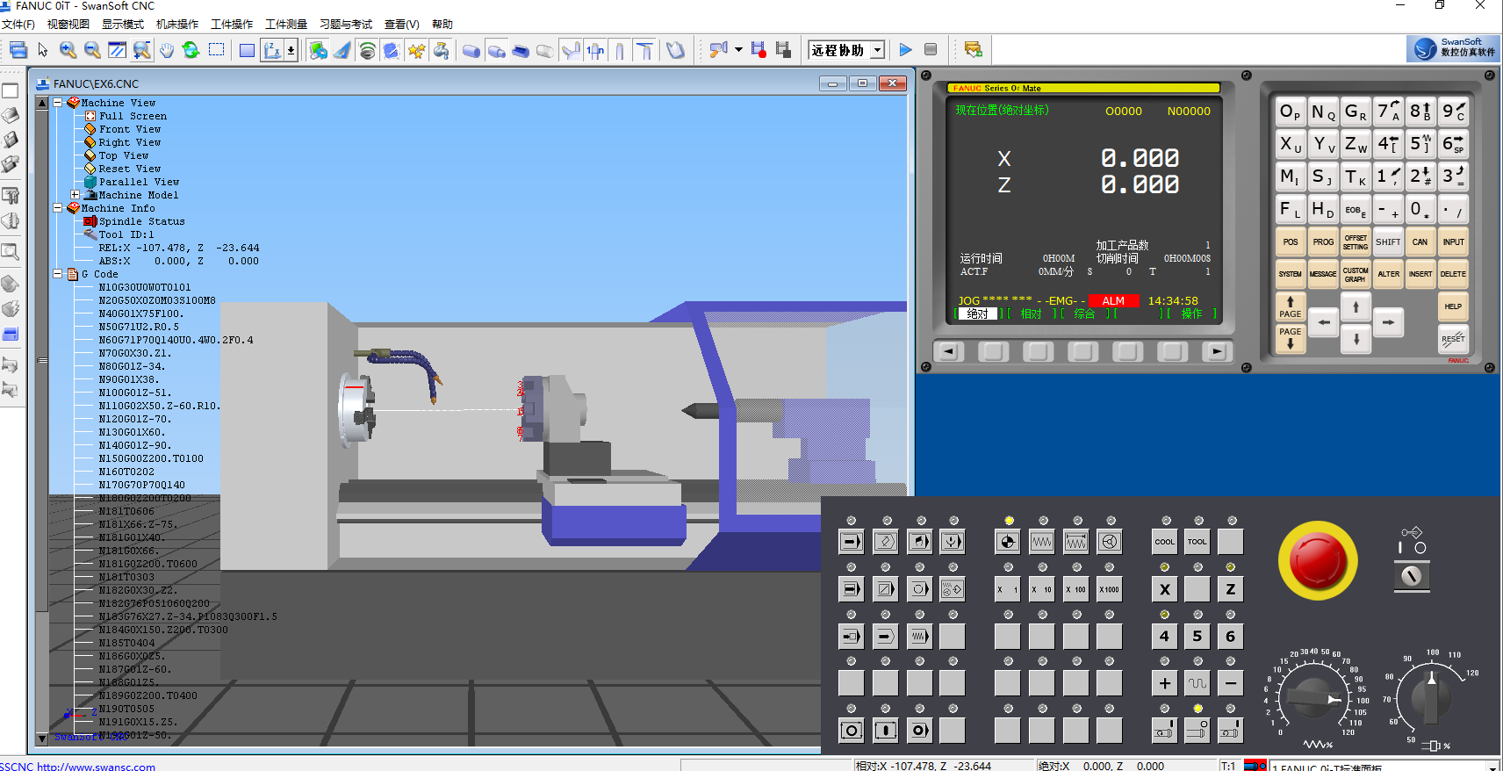Screen dimensions: 1503x771
Task: Click the up arrow cursor key
Action: pos(1356,307)
